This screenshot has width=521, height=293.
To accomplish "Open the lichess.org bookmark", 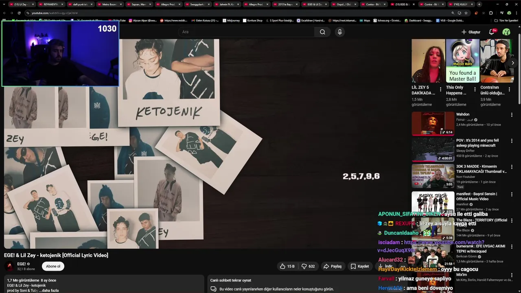I will 387,20.
